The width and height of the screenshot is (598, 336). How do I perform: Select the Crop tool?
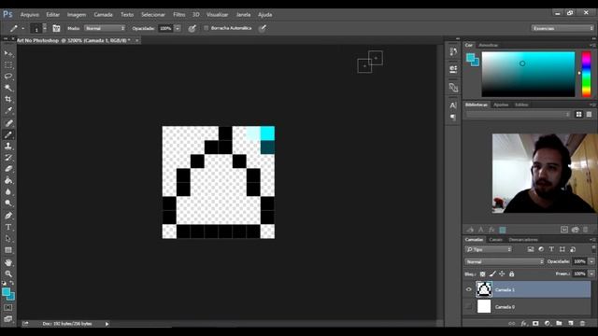8,100
